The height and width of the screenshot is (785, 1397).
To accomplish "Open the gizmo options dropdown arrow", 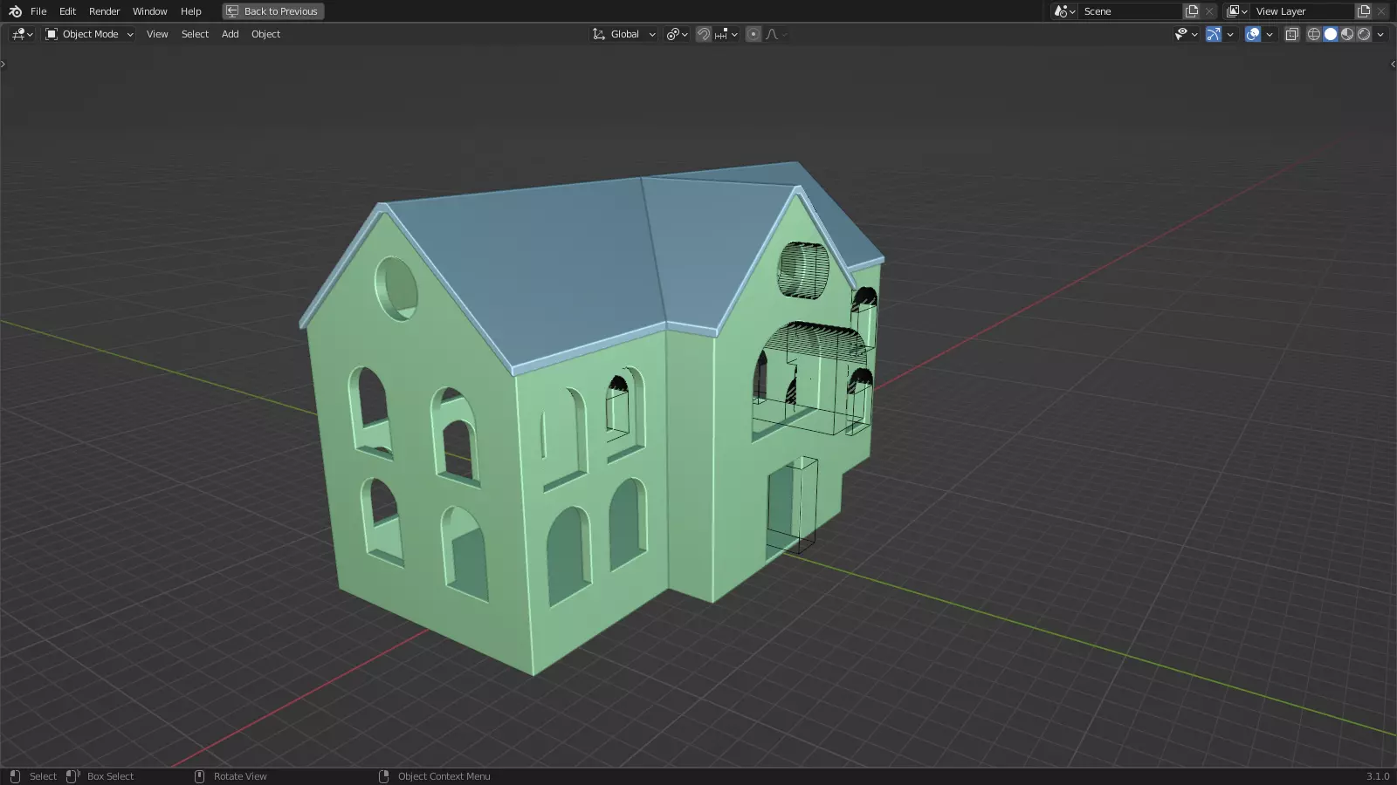I will click(x=1230, y=34).
